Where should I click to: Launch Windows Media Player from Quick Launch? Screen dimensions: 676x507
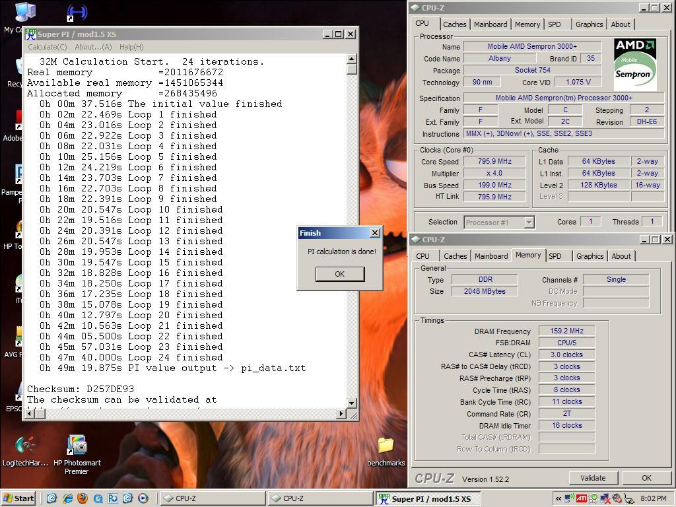click(143, 498)
